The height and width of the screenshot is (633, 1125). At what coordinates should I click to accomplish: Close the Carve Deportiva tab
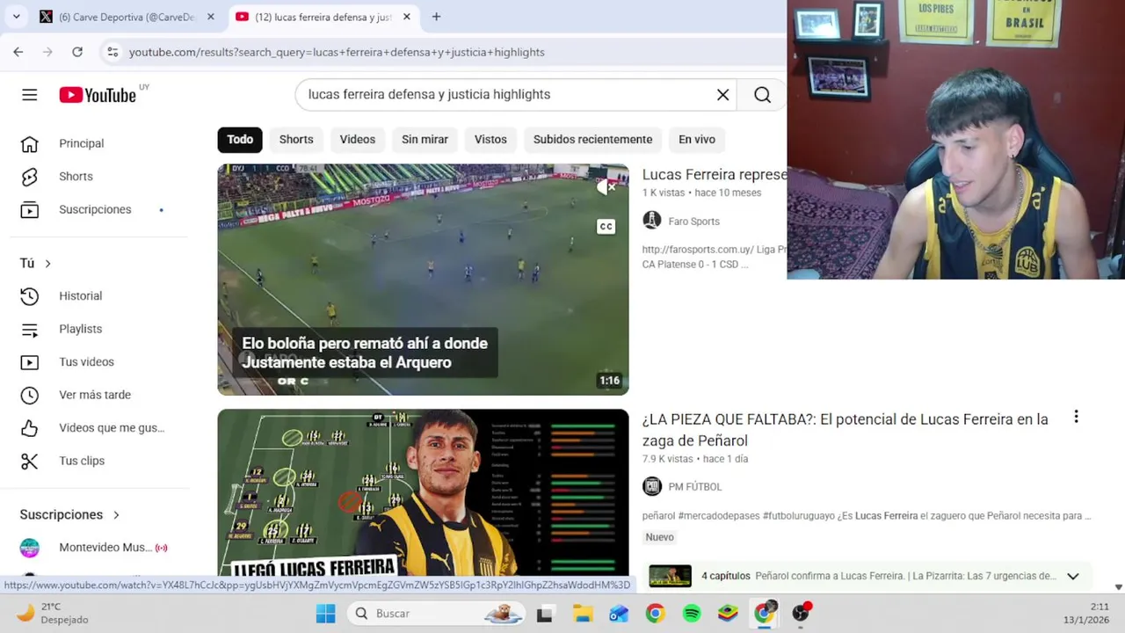[x=211, y=17]
